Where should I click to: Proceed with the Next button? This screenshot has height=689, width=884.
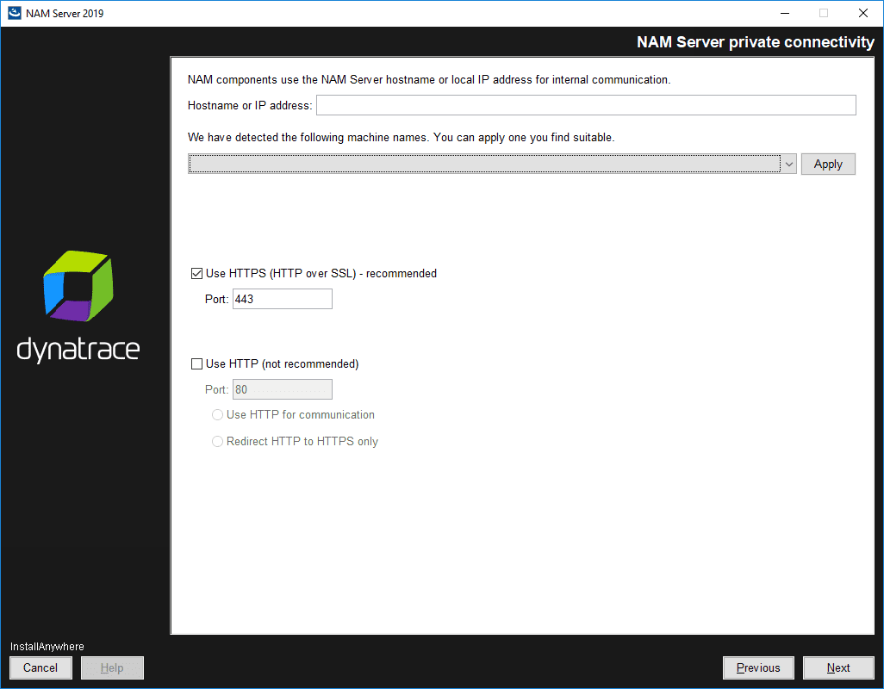[838, 667]
